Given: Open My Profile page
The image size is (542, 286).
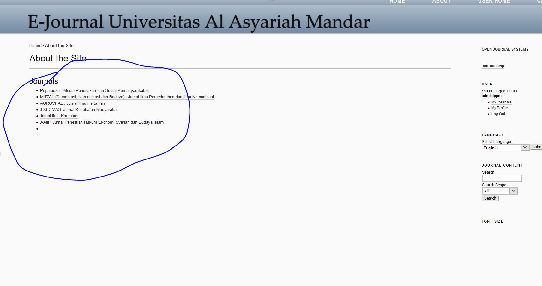Looking at the screenshot, I should 499,108.
